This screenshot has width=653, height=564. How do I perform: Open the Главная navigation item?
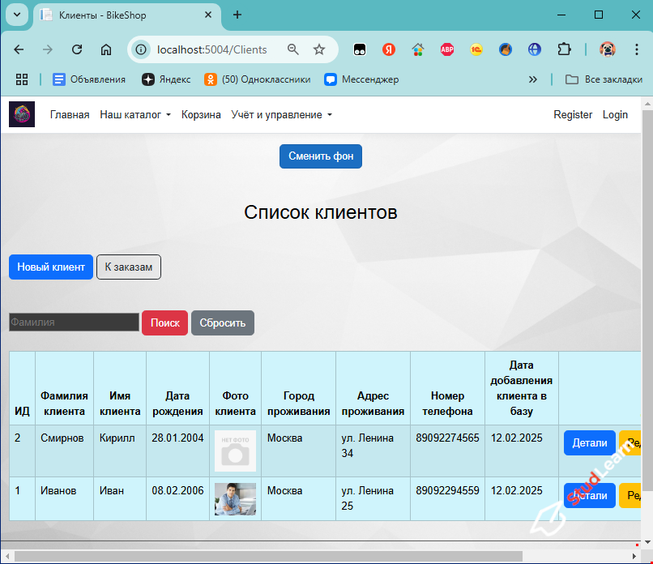point(70,115)
